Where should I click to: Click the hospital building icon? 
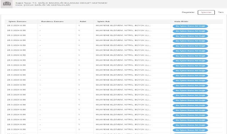(6, 4)
